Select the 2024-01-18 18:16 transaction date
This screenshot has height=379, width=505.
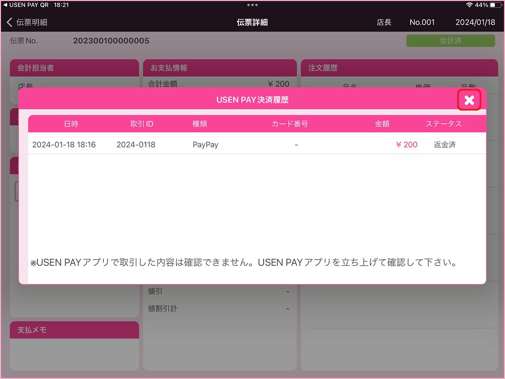click(x=64, y=145)
